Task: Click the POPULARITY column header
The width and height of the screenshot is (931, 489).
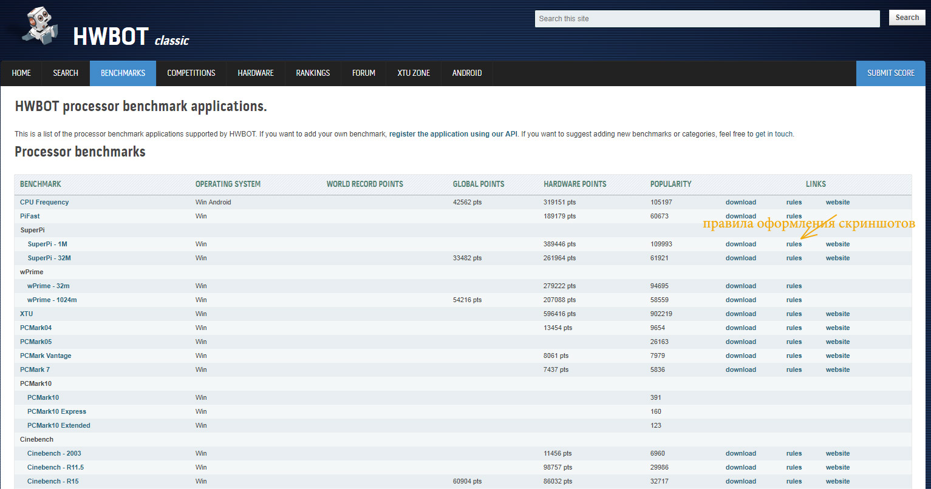Action: coord(671,184)
